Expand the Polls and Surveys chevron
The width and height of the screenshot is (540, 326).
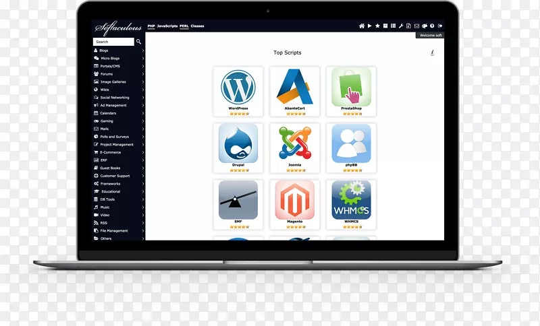[x=142, y=137]
